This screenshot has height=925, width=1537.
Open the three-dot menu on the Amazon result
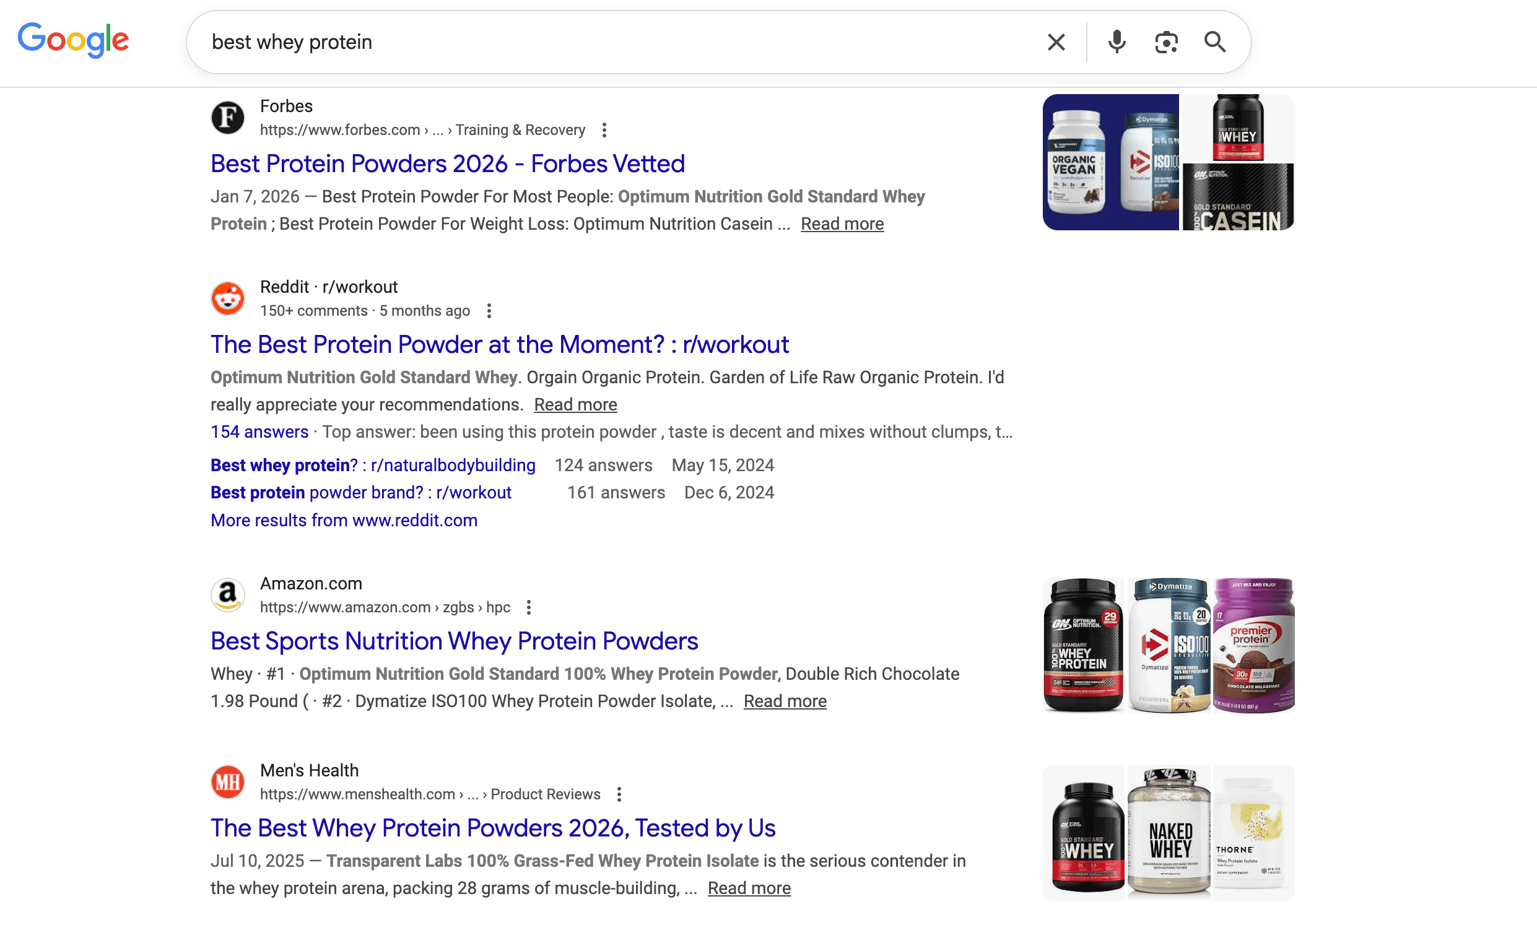pyautogui.click(x=529, y=607)
